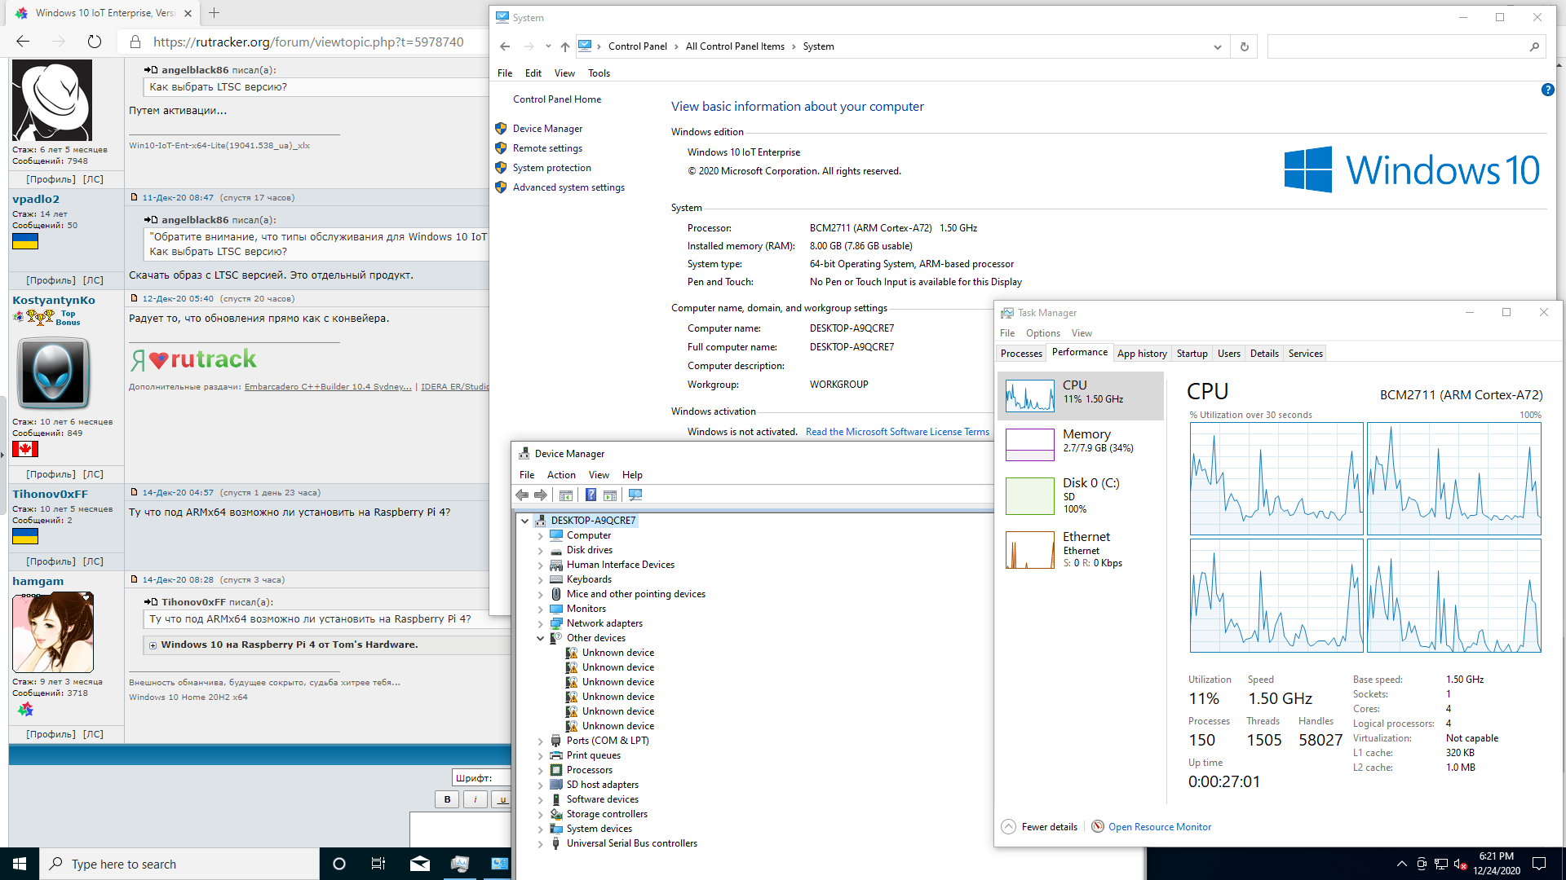This screenshot has height=880, width=1566.
Task: Click Cortana circle on taskbar
Action: (x=339, y=864)
